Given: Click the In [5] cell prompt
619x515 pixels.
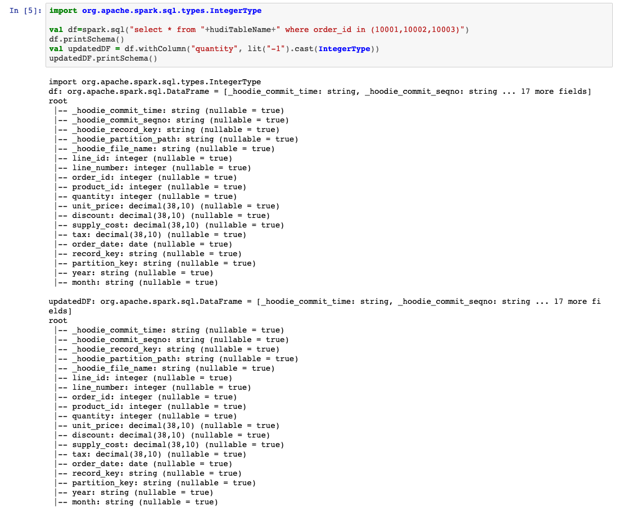Looking at the screenshot, I should coord(25,11).
